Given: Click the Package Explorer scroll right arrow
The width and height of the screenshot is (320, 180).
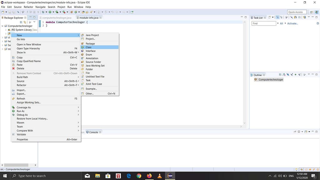Looking at the screenshot, I should [35, 165].
